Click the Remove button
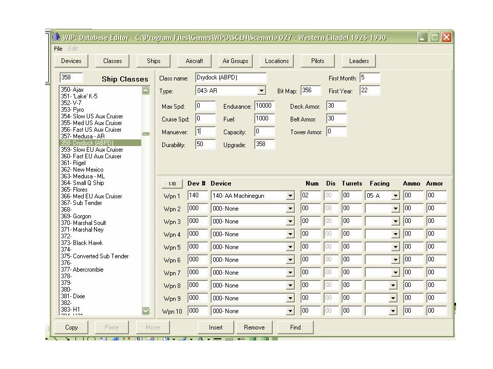This screenshot has width=493, height=369. point(254,327)
